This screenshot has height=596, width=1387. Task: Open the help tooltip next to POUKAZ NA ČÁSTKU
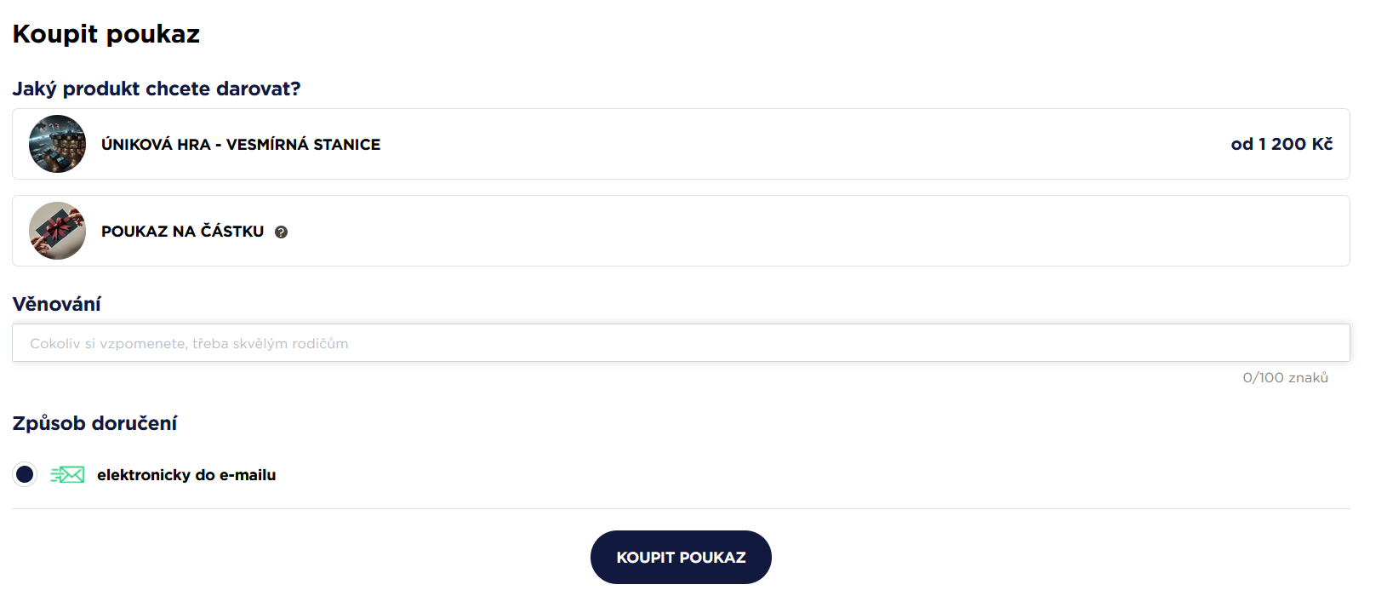pyautogui.click(x=282, y=232)
